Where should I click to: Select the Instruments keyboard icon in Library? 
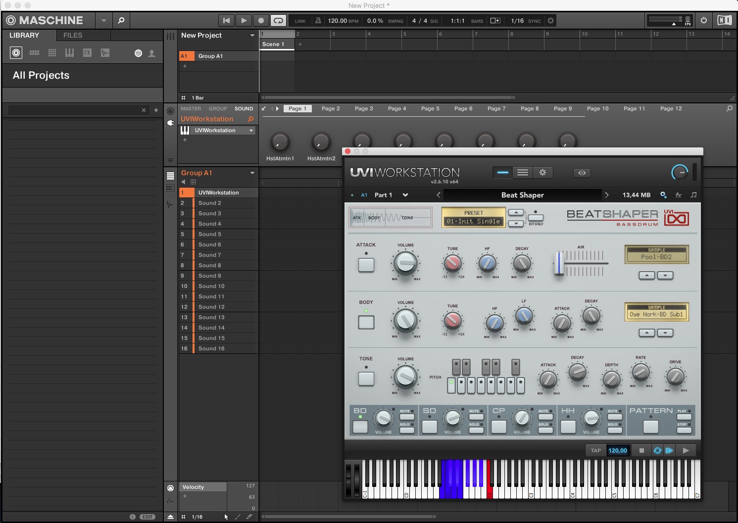69,53
